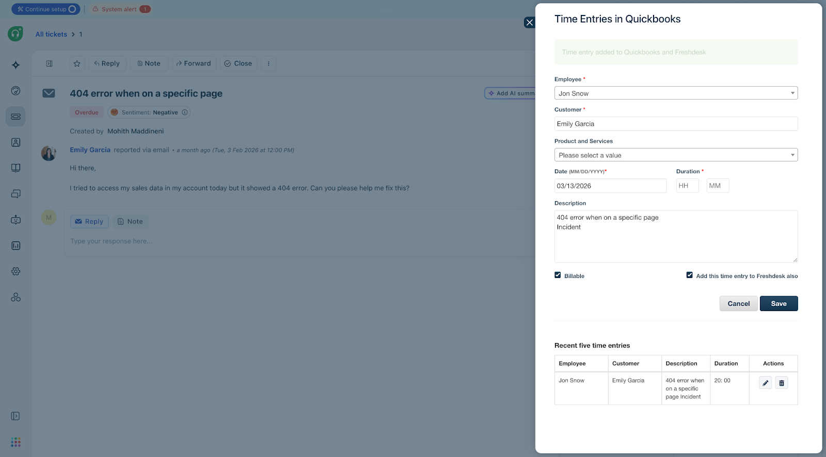Go to All tickets breadcrumb link
The width and height of the screenshot is (826, 457).
click(51, 34)
